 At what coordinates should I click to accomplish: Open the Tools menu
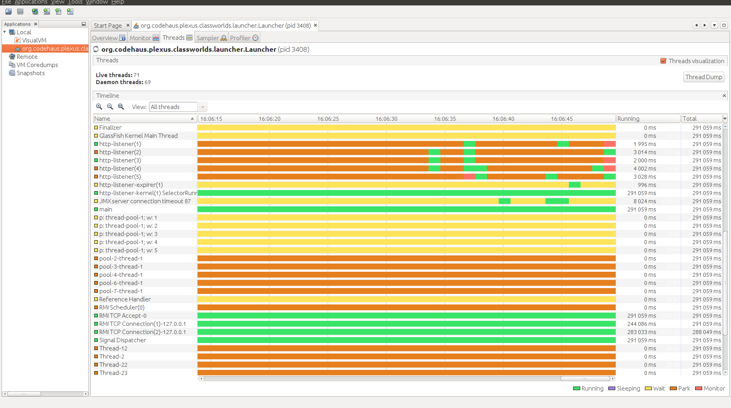click(x=75, y=2)
